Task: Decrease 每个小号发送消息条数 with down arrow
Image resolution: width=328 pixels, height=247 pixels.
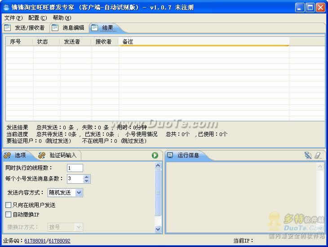Action: [x=86, y=181]
